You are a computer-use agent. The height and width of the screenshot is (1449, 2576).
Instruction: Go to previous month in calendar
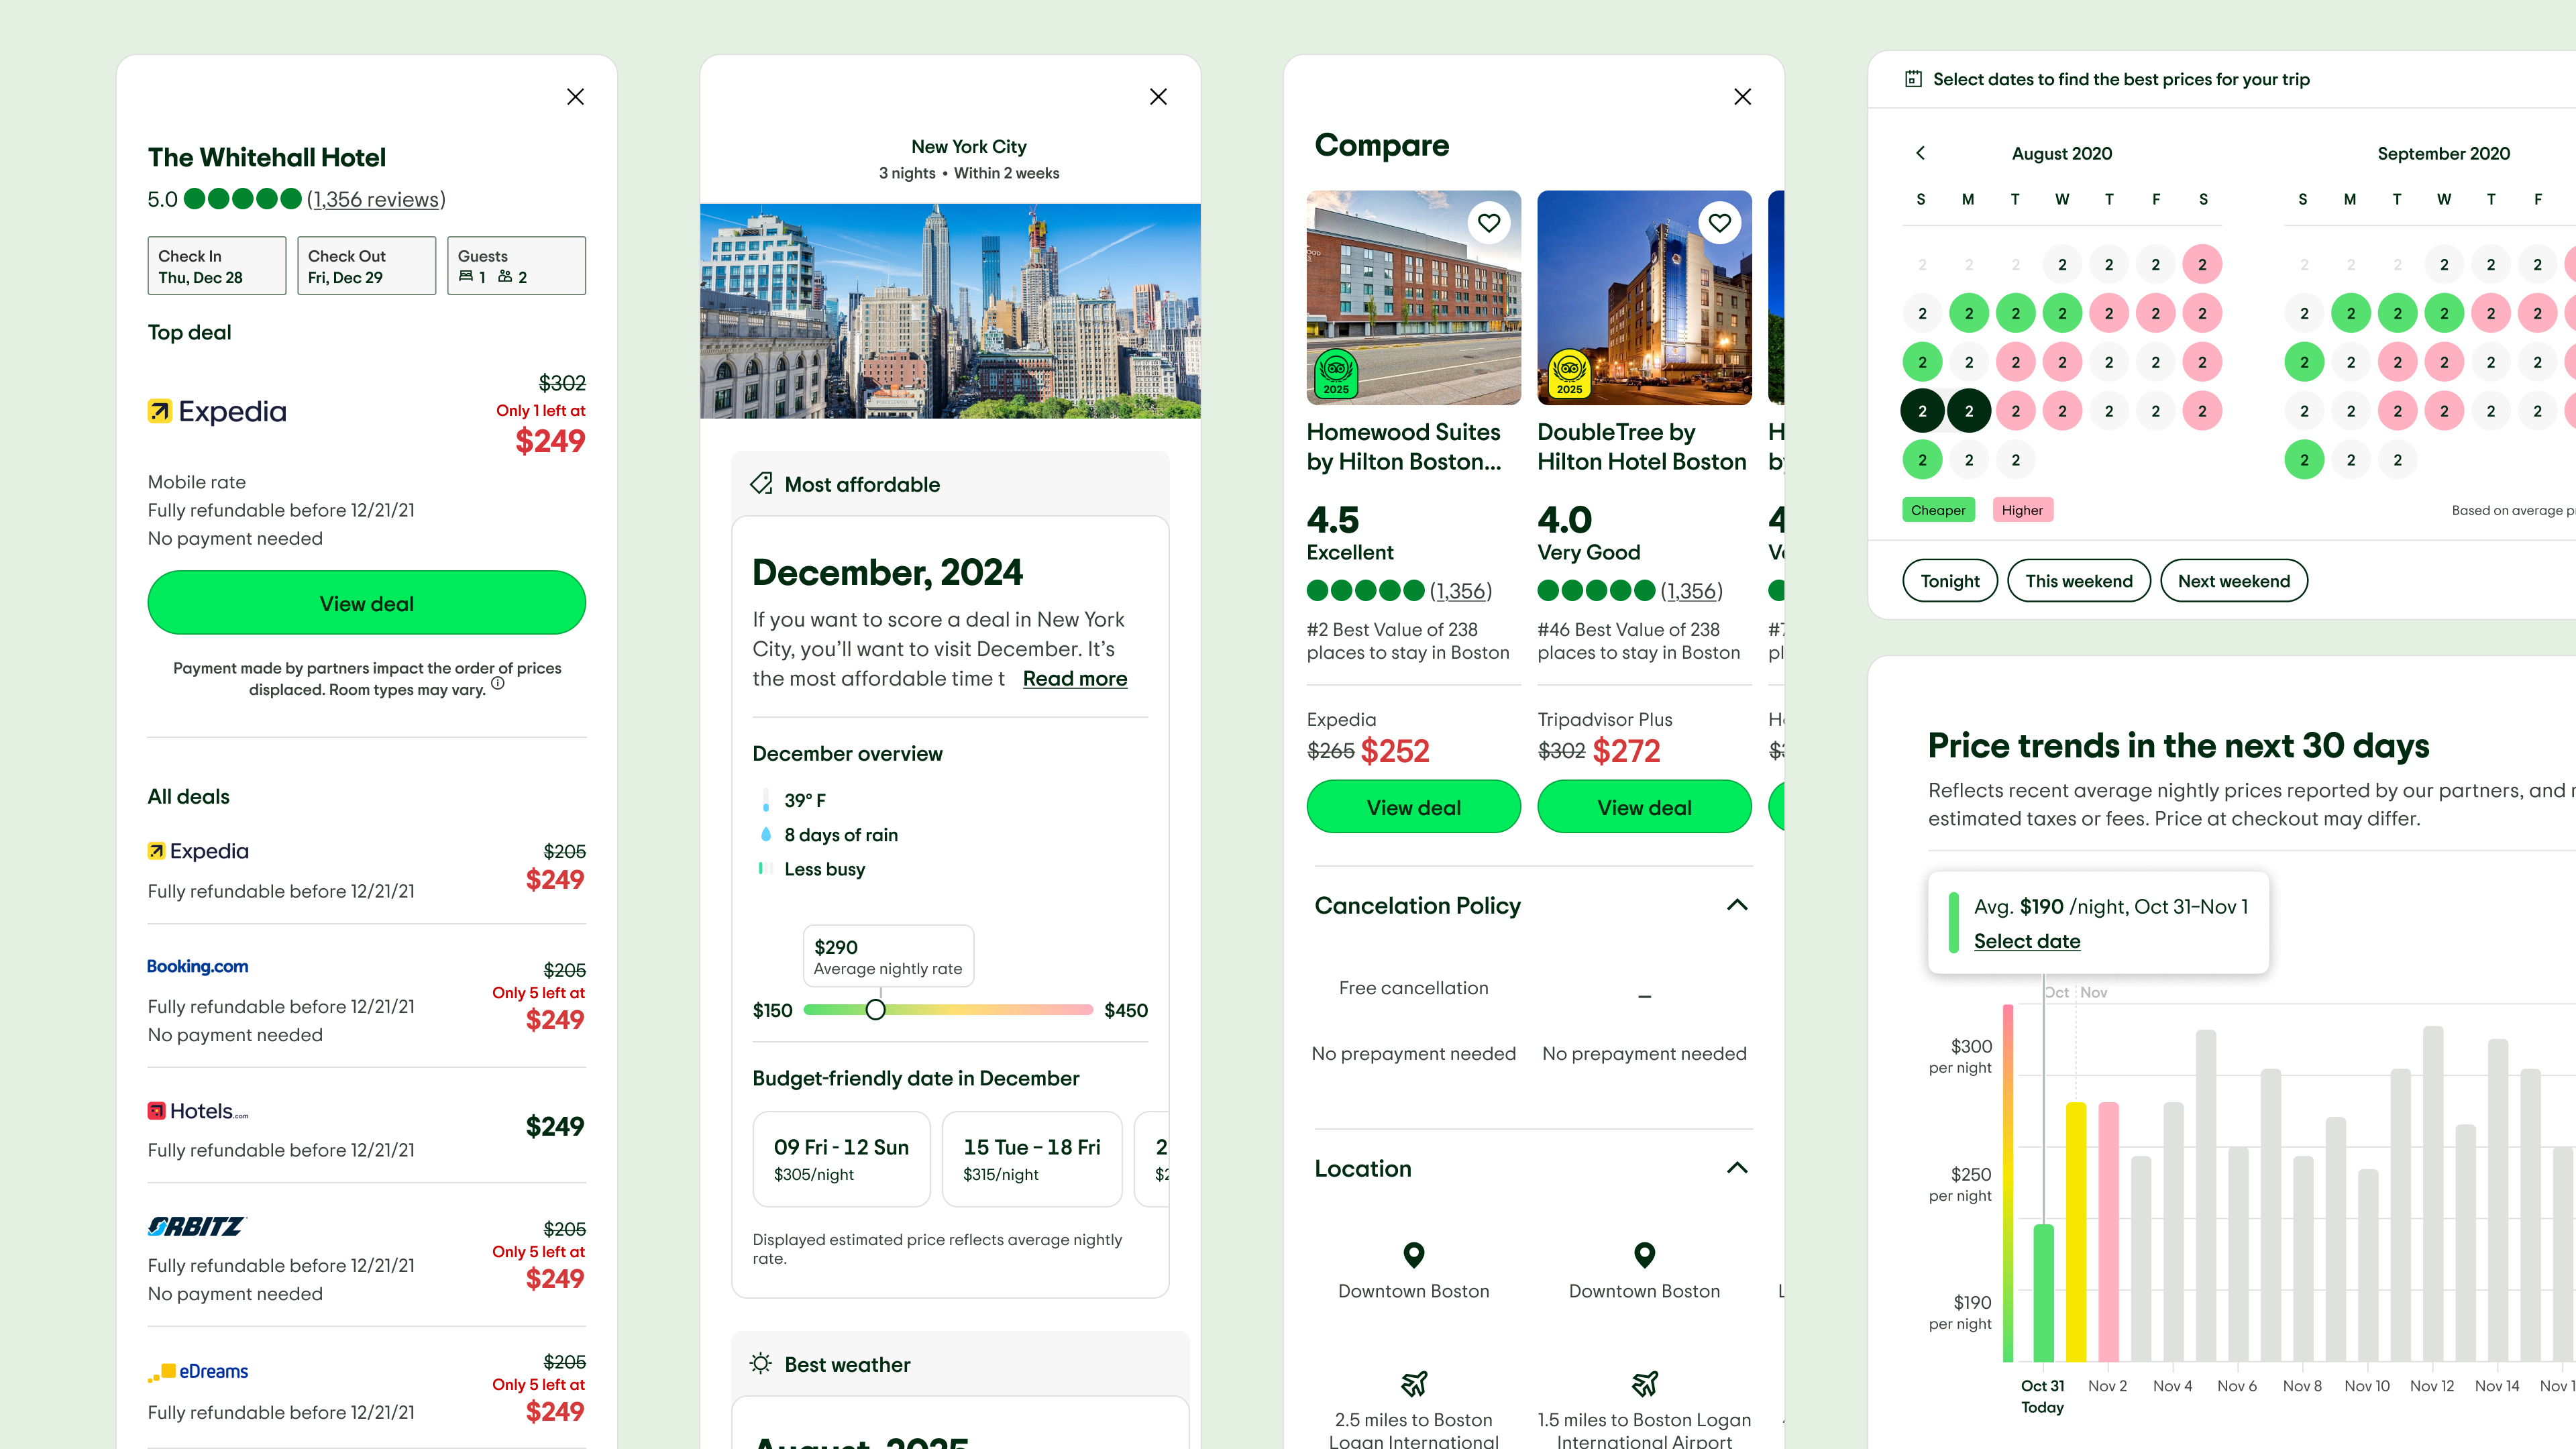pyautogui.click(x=1920, y=153)
